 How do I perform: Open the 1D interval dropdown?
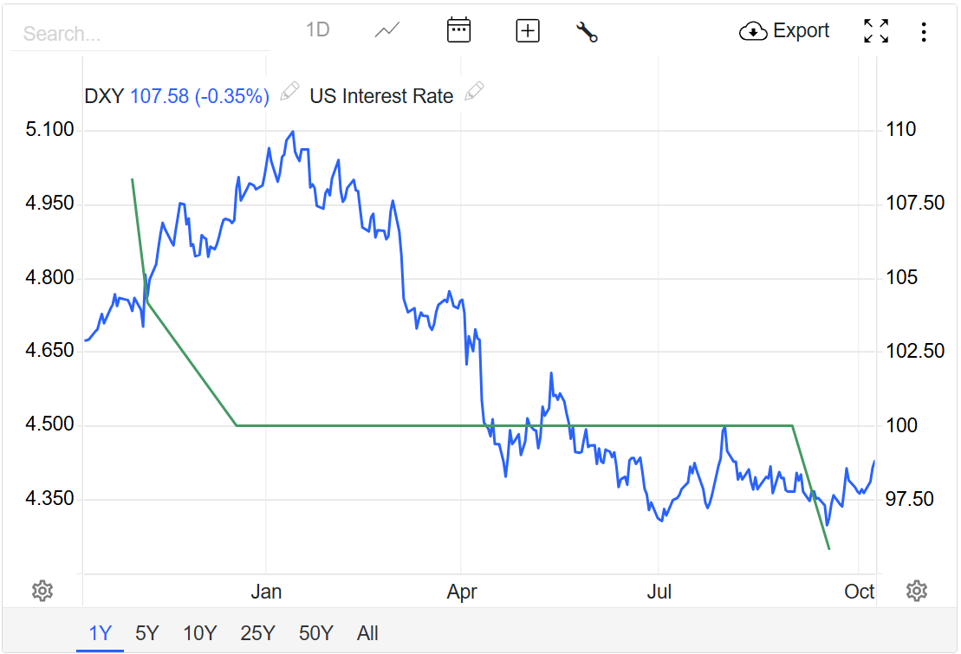(x=318, y=30)
